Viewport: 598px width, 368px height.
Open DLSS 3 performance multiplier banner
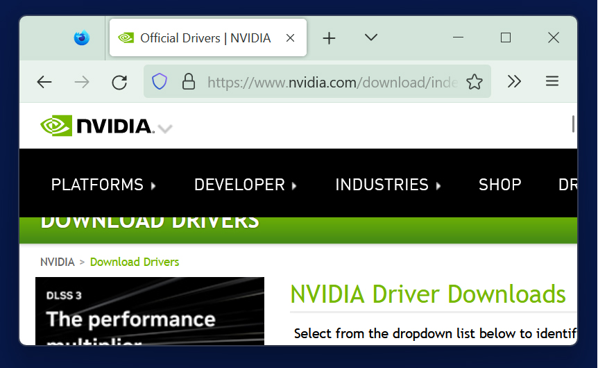click(x=150, y=311)
